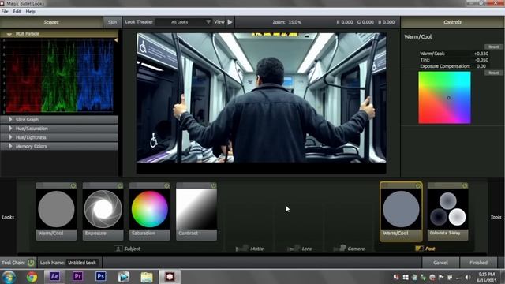The height and width of the screenshot is (284, 505).
Task: Click the Tint -0.050 value field
Action: pyautogui.click(x=481, y=60)
